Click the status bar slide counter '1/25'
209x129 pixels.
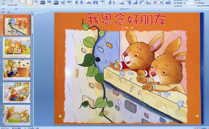point(4,128)
